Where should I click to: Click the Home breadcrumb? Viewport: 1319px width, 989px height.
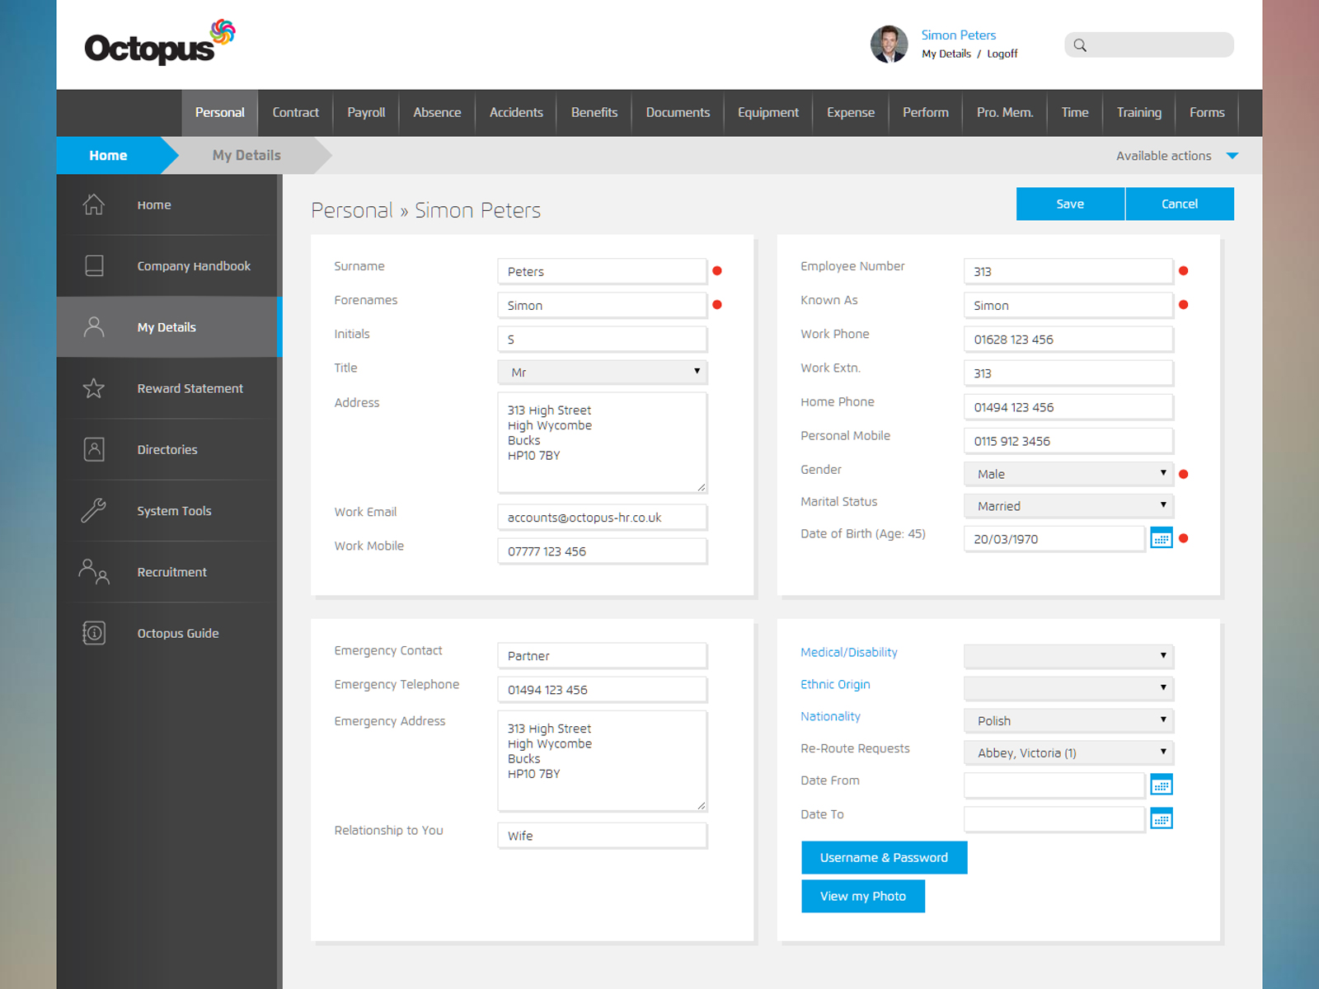click(108, 156)
